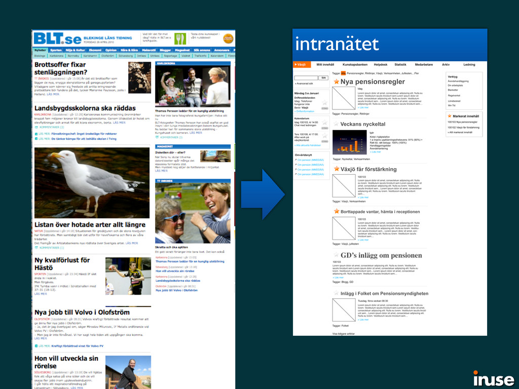Screen dimensions: 519x389
Task: Select the Bloggar tab on BLT.se
Action: click(165, 50)
